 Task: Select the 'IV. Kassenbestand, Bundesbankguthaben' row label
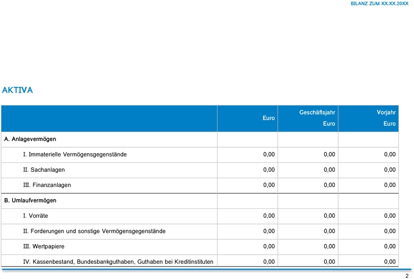118,262
